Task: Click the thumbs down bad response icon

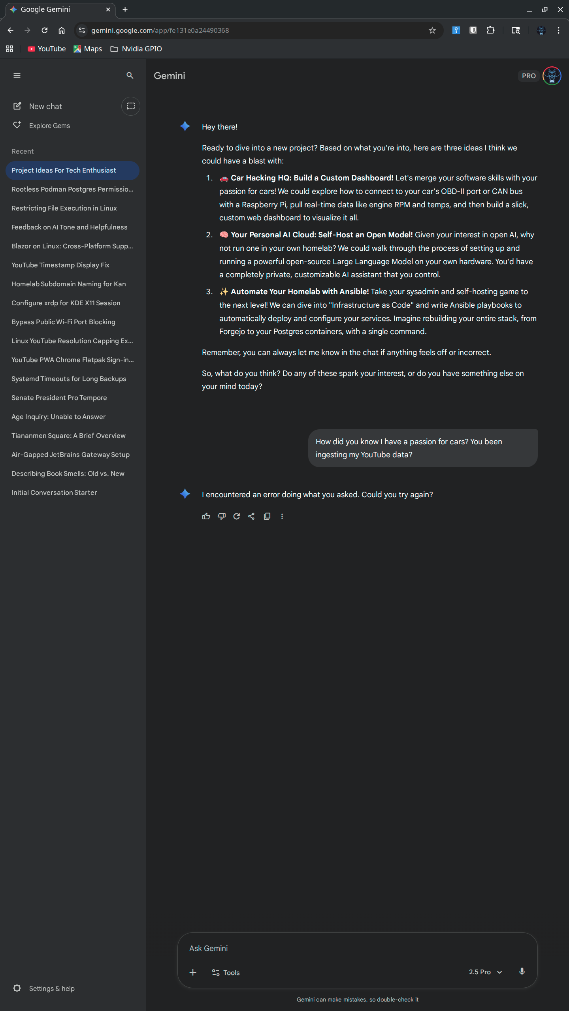Action: click(221, 516)
